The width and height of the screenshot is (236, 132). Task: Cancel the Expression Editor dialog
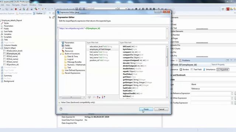(161, 109)
